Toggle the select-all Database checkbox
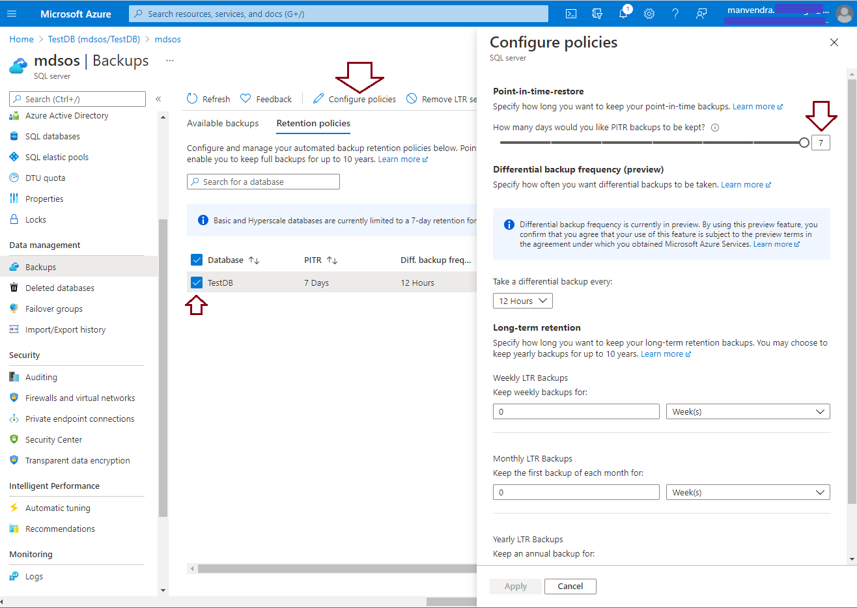This screenshot has height=608, width=857. point(197,260)
